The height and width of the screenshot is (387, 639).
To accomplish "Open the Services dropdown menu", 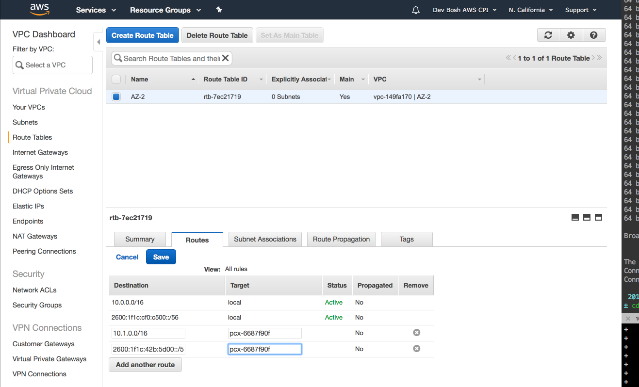I will [96, 10].
